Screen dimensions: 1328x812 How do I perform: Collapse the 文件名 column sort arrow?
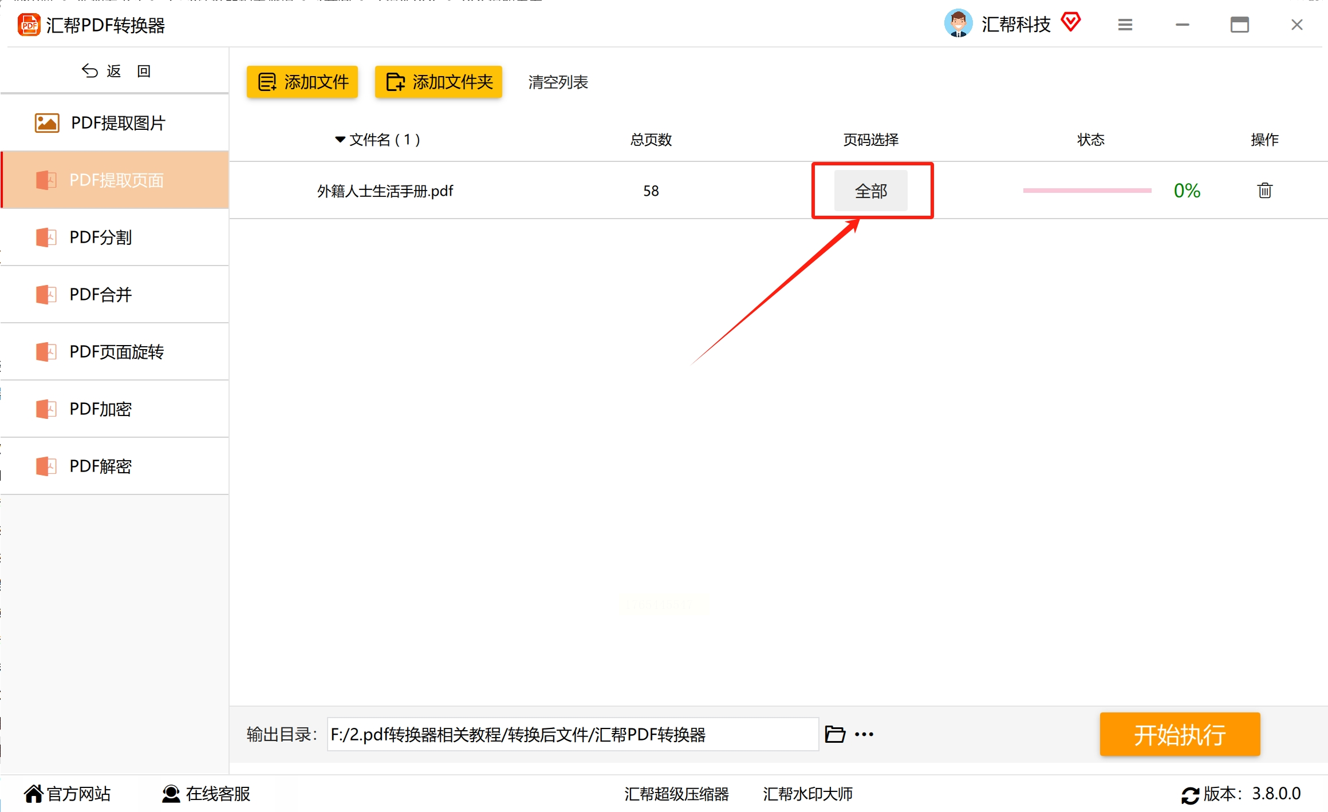[340, 140]
